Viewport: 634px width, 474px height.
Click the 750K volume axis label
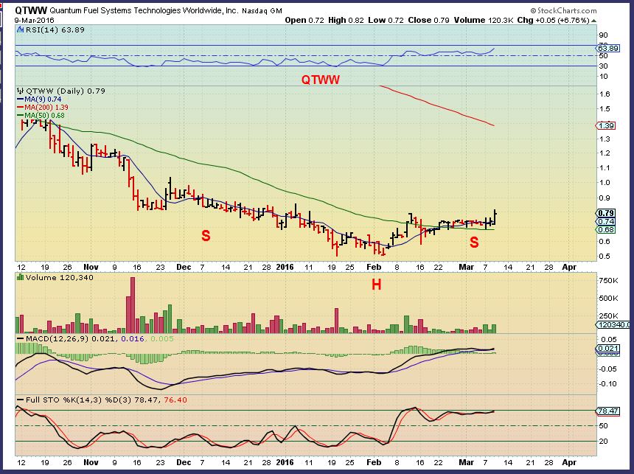click(608, 281)
